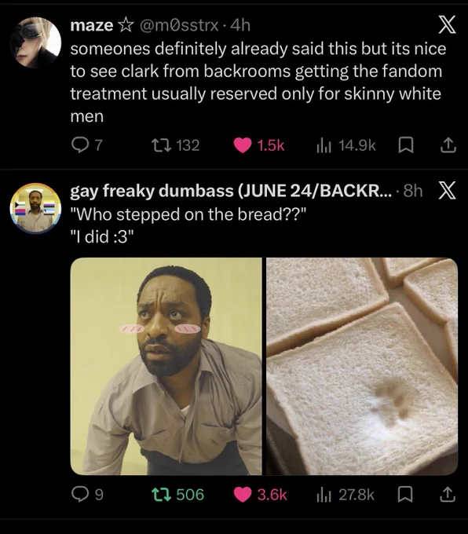
Task: Open the man's photo with blush stickers
Action: pos(166,366)
